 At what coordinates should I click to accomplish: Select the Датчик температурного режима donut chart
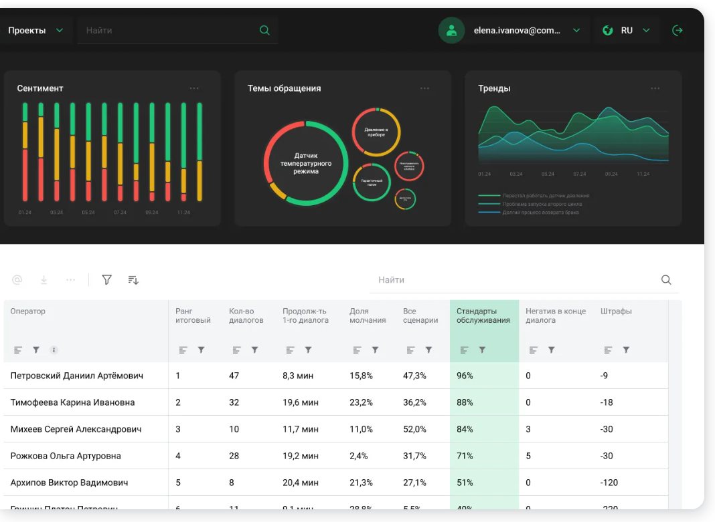click(x=306, y=163)
